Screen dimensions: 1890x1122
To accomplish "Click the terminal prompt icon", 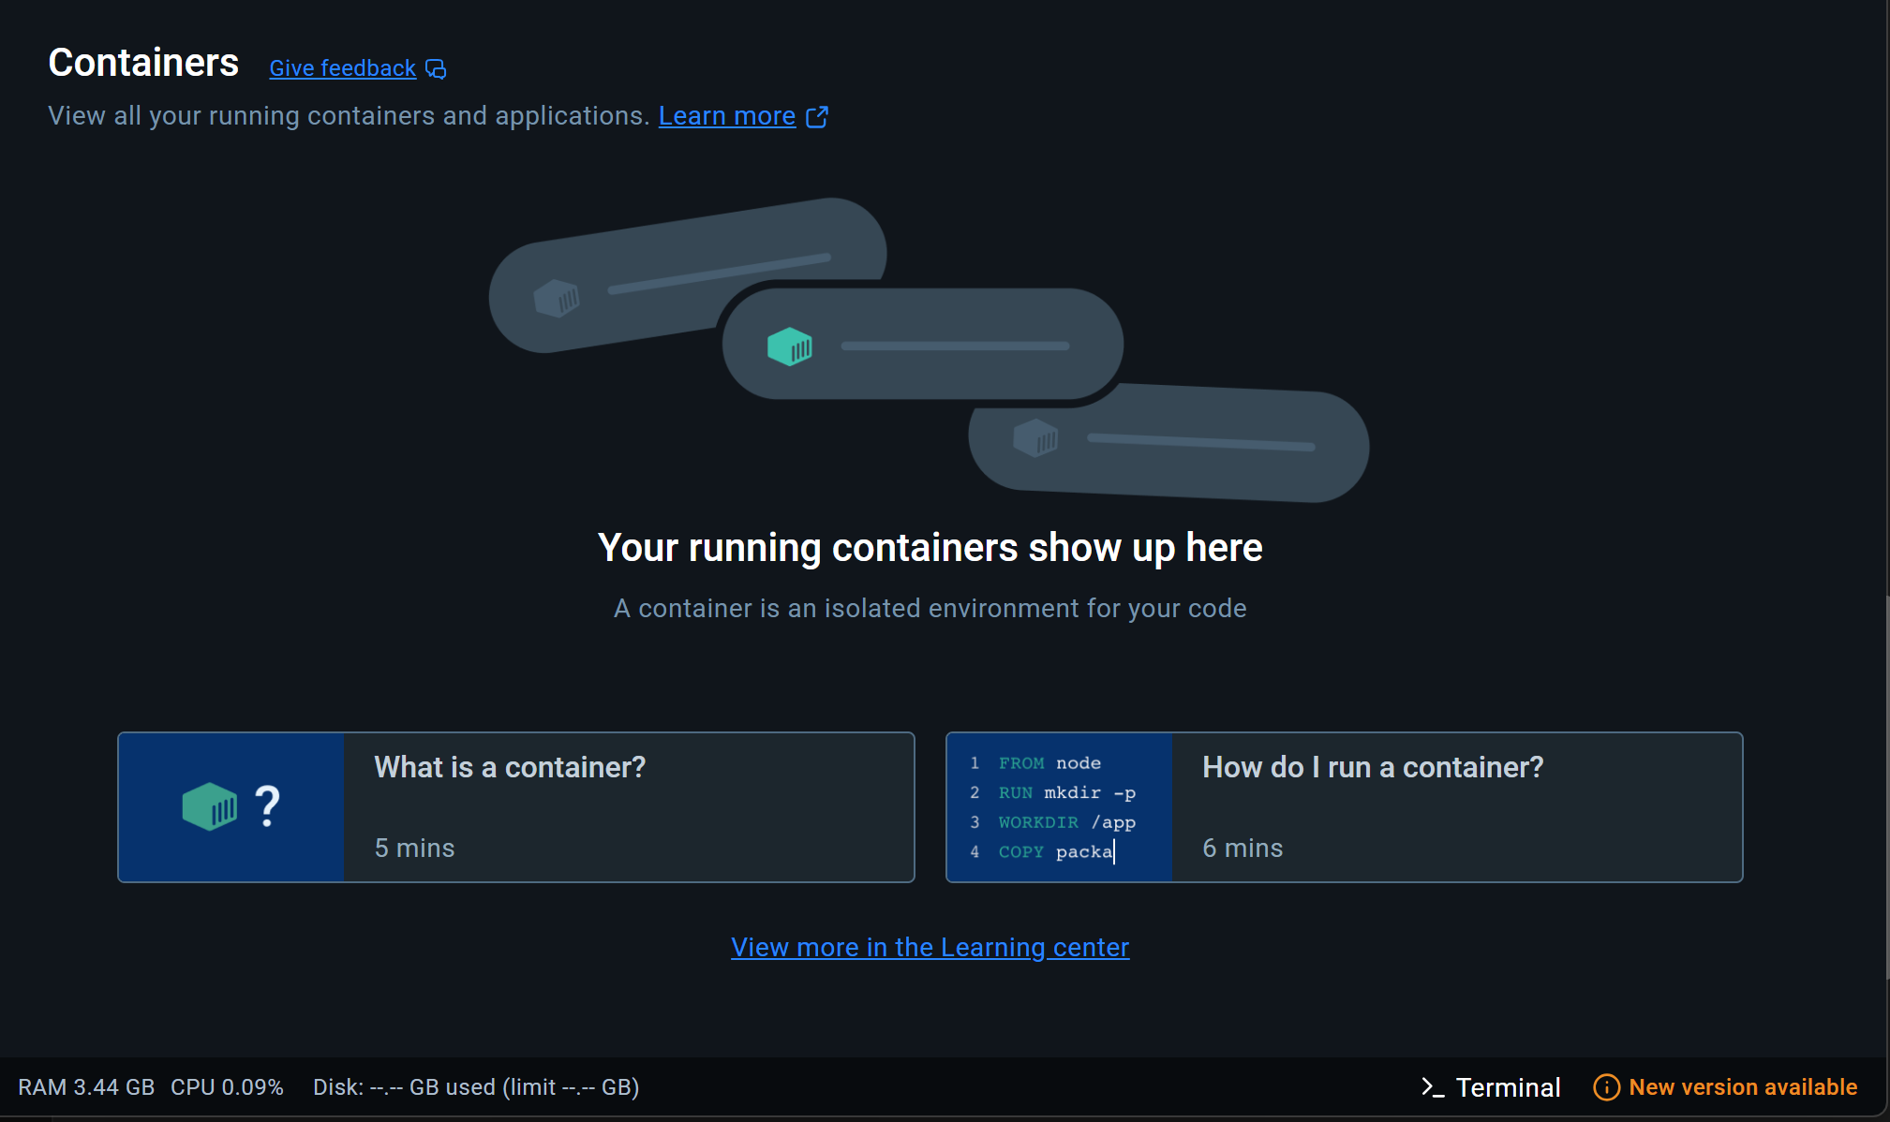I will (x=1432, y=1087).
